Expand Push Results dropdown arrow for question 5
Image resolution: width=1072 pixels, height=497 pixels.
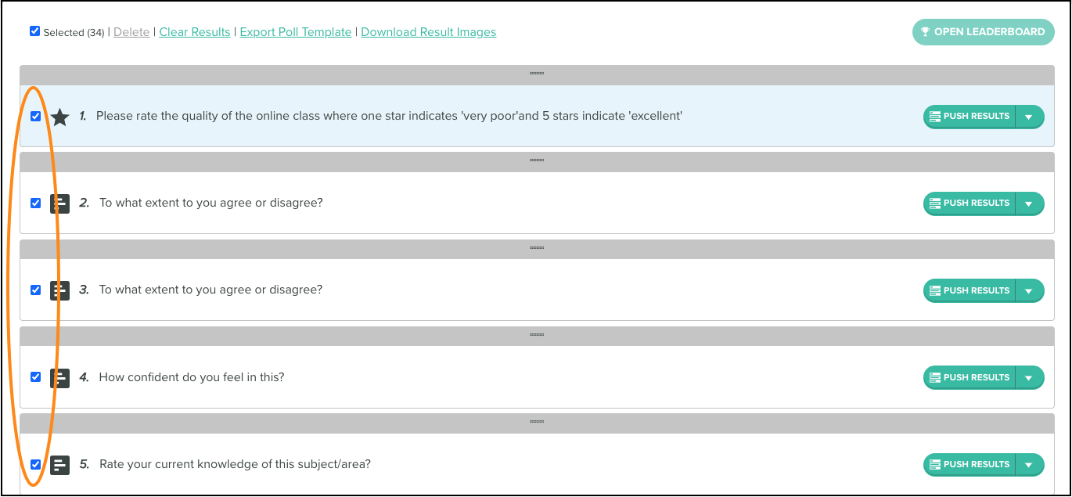coord(1029,464)
